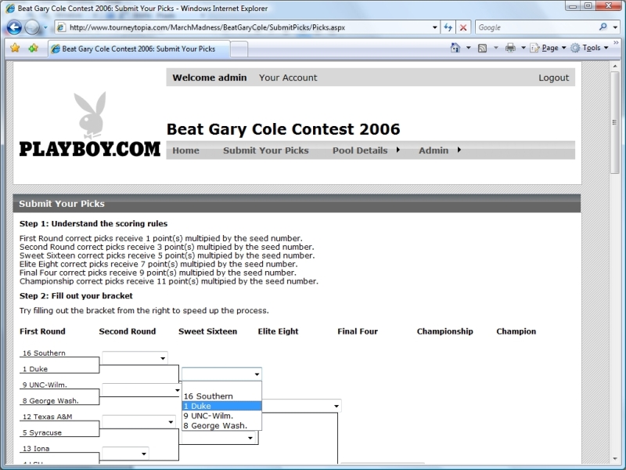Click page scrollbar down arrow

click(x=615, y=459)
